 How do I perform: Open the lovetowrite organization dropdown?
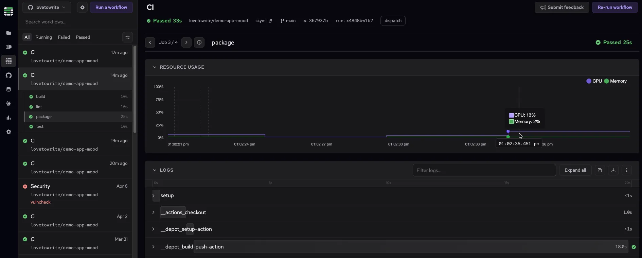click(47, 7)
